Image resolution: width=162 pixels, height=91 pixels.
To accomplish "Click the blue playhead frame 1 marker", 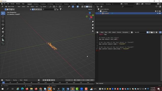I will click(x=3, y=83).
